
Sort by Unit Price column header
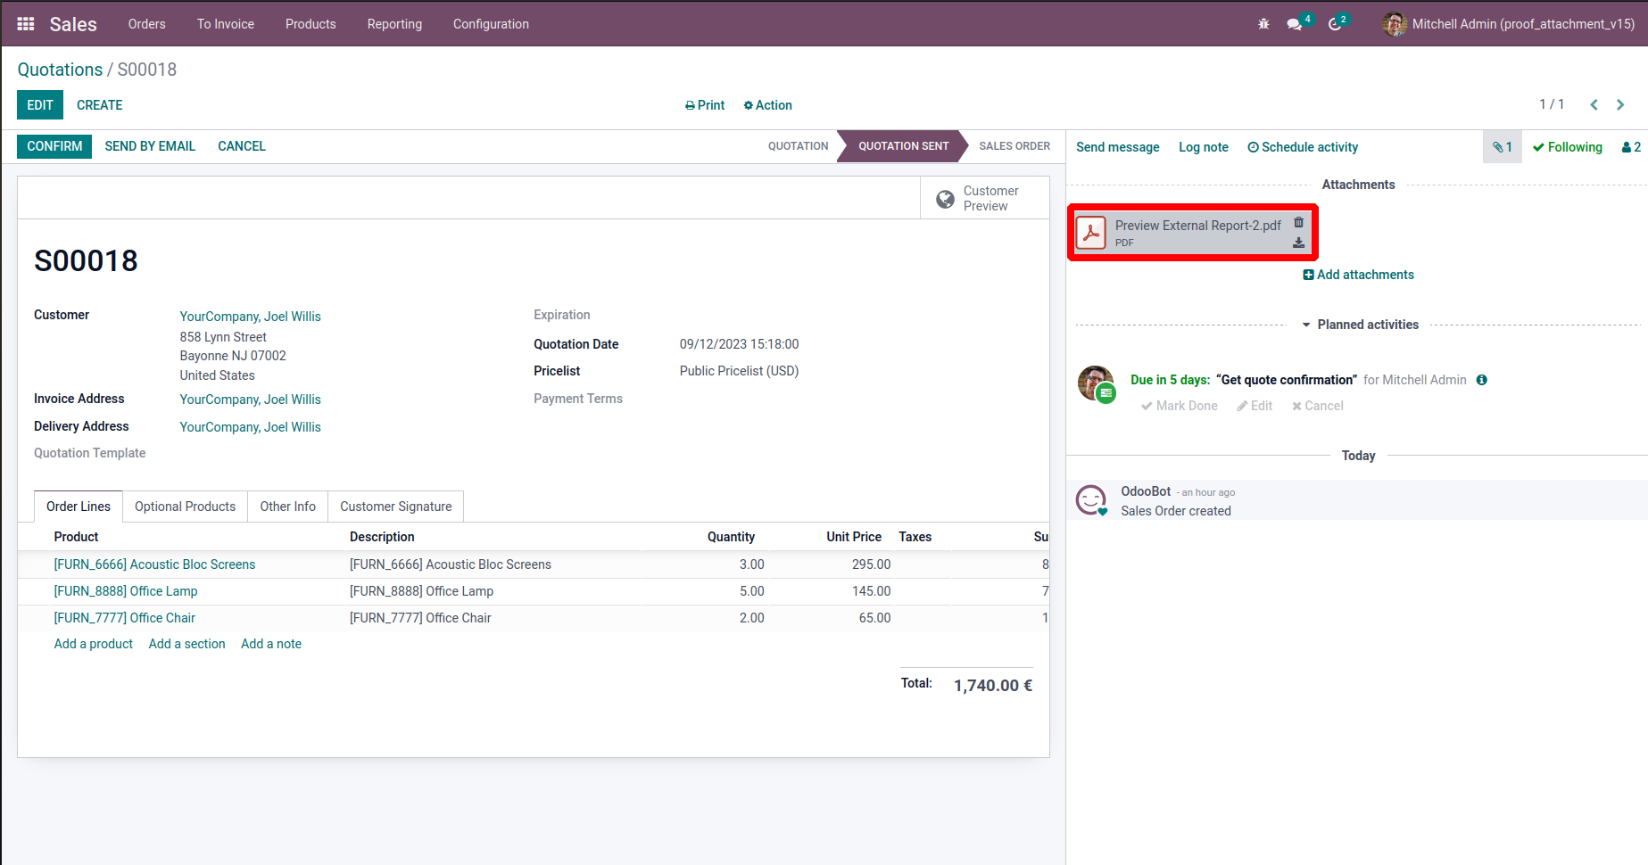coord(854,537)
